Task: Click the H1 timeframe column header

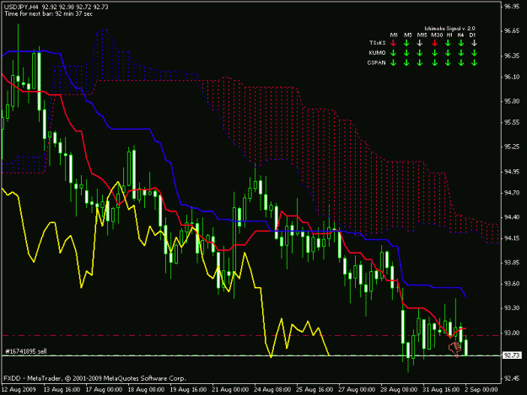Action: (449, 35)
